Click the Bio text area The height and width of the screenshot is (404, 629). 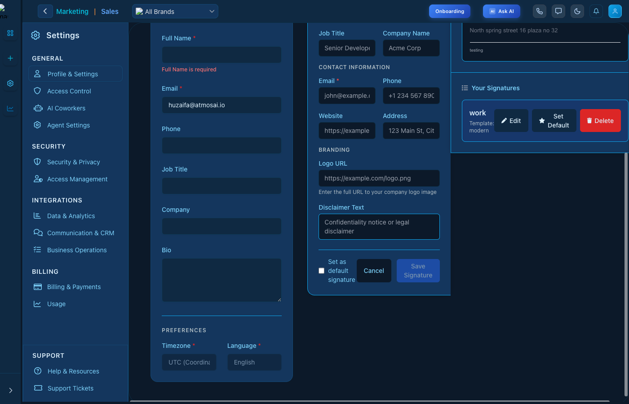[221, 280]
